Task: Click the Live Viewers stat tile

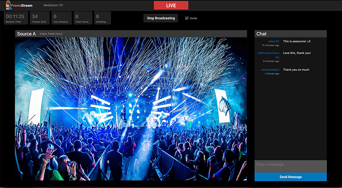Action: [x=60, y=18]
